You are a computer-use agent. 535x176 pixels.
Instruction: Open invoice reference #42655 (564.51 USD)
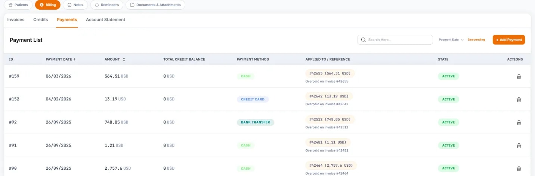coord(330,73)
